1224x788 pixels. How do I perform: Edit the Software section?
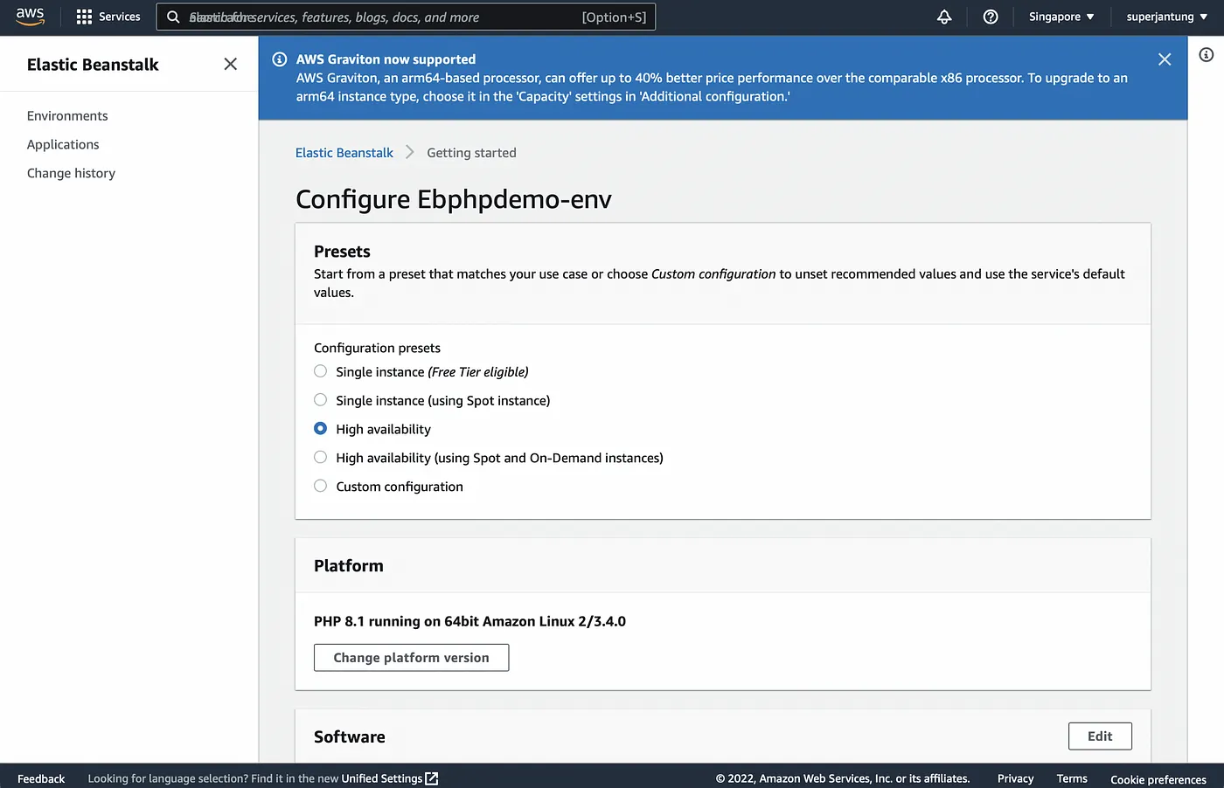coord(1100,736)
